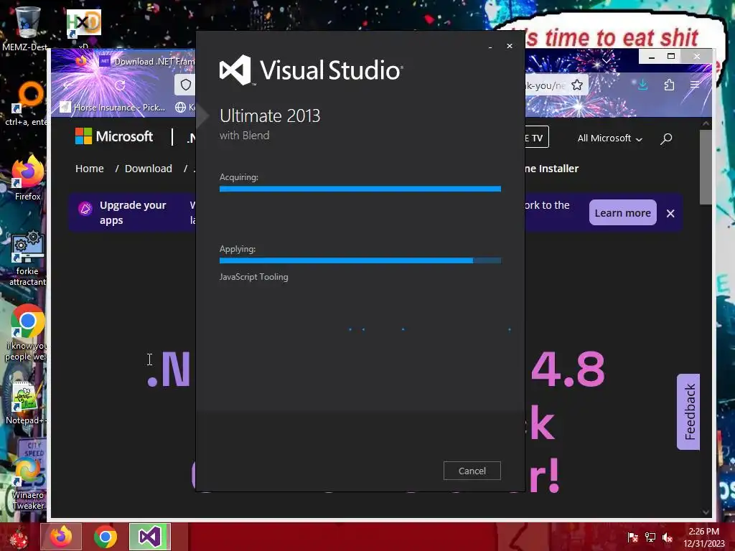Screen dimensions: 735x551
Task: Dismiss the 'Upgrade your apps' banner
Action: point(670,213)
